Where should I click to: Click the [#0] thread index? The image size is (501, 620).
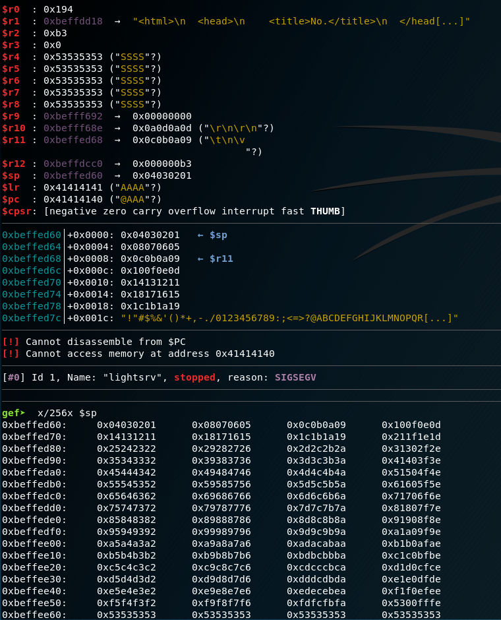tap(14, 377)
